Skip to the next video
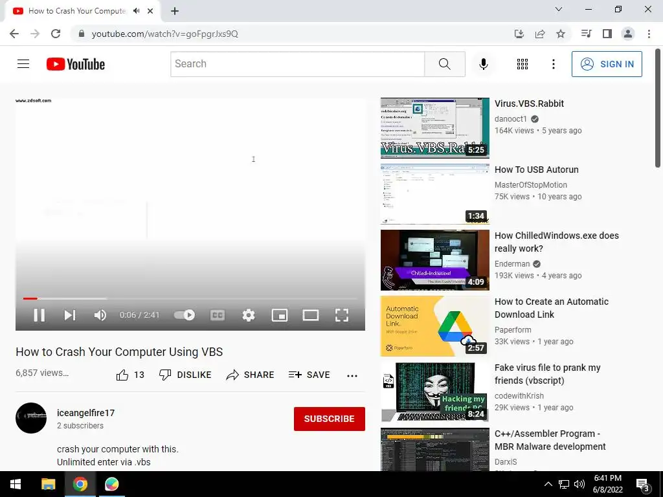 click(70, 315)
